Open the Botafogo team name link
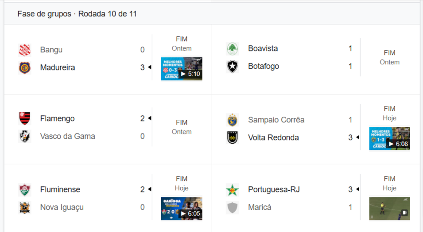 click(x=264, y=66)
